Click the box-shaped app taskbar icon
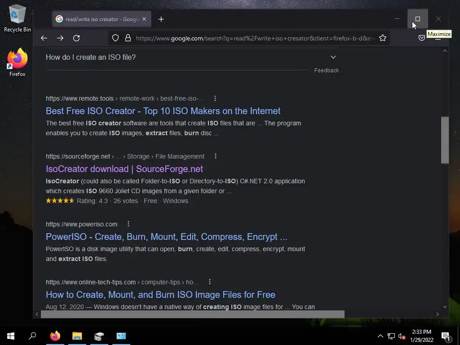 click(x=99, y=336)
